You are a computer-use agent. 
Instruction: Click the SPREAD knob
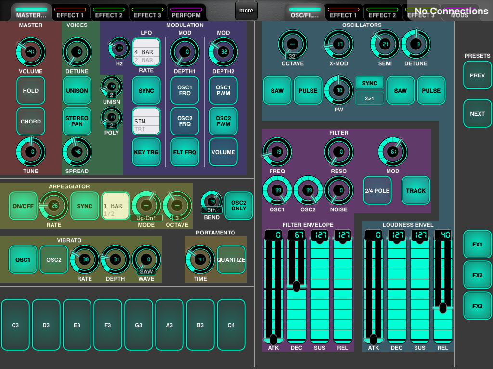click(x=77, y=152)
